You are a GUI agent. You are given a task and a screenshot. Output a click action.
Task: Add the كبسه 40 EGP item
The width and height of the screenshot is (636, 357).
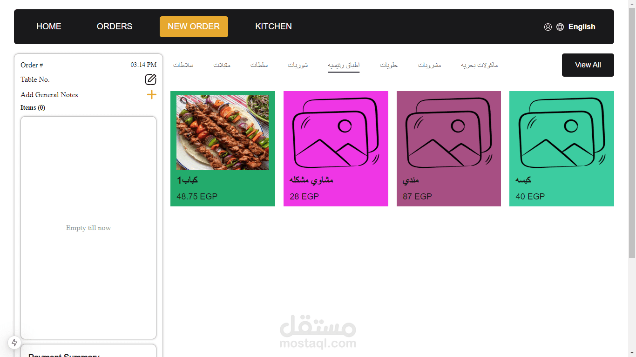click(562, 149)
